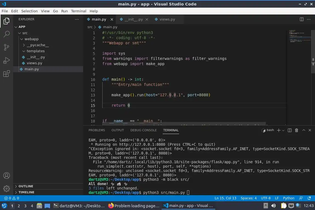Place cursor on line 13 make_app call
This screenshot has width=315, height=210.
pos(161,95)
